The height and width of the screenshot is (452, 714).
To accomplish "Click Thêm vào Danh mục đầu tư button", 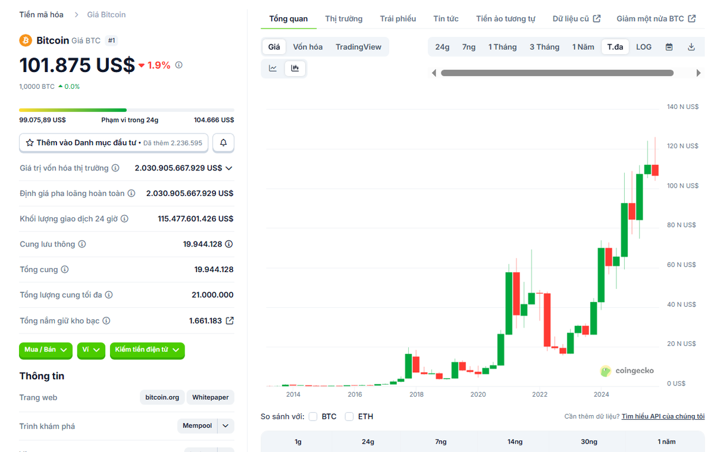I will point(114,143).
